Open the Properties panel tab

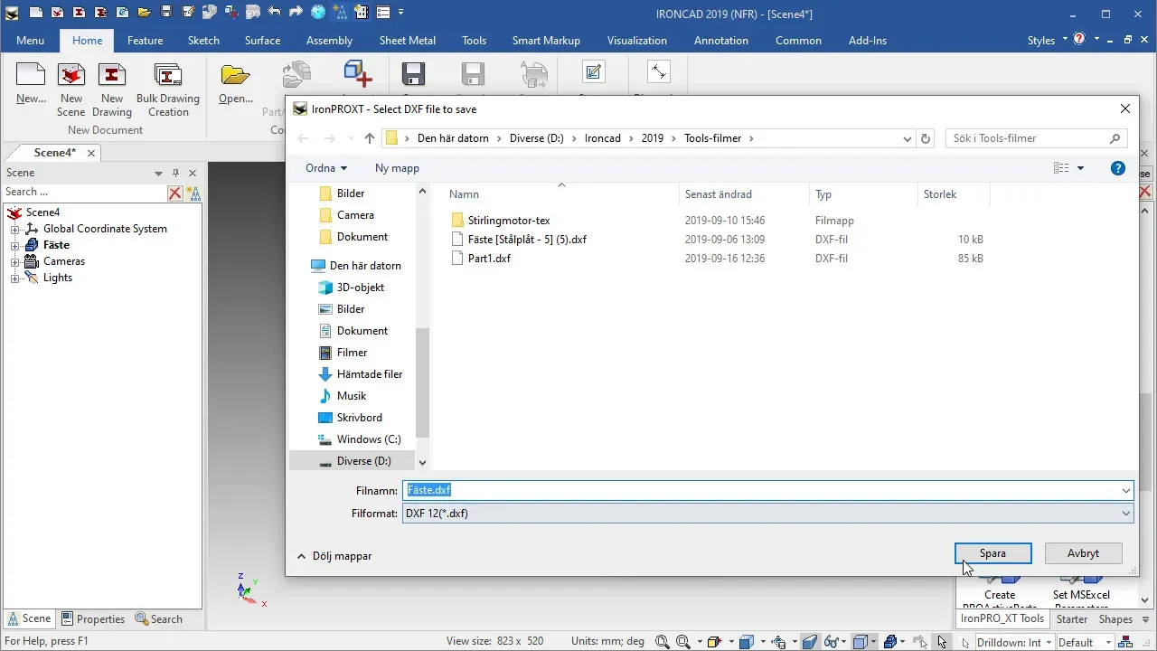[x=93, y=619]
